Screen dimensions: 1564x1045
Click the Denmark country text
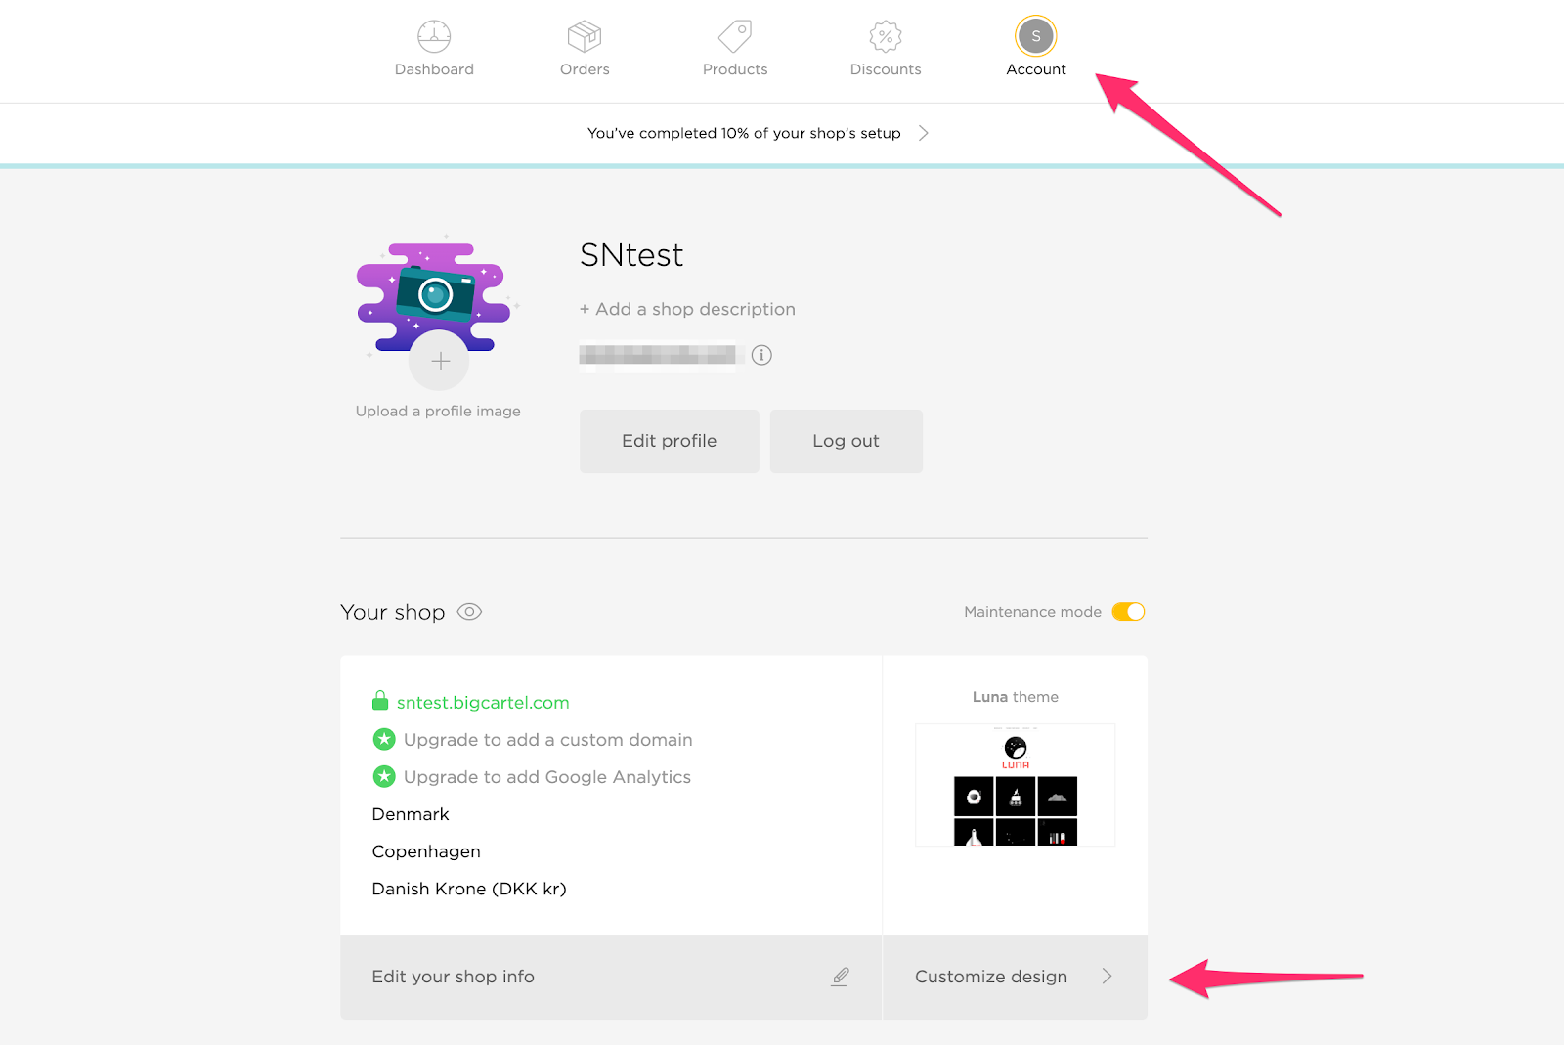(x=411, y=814)
